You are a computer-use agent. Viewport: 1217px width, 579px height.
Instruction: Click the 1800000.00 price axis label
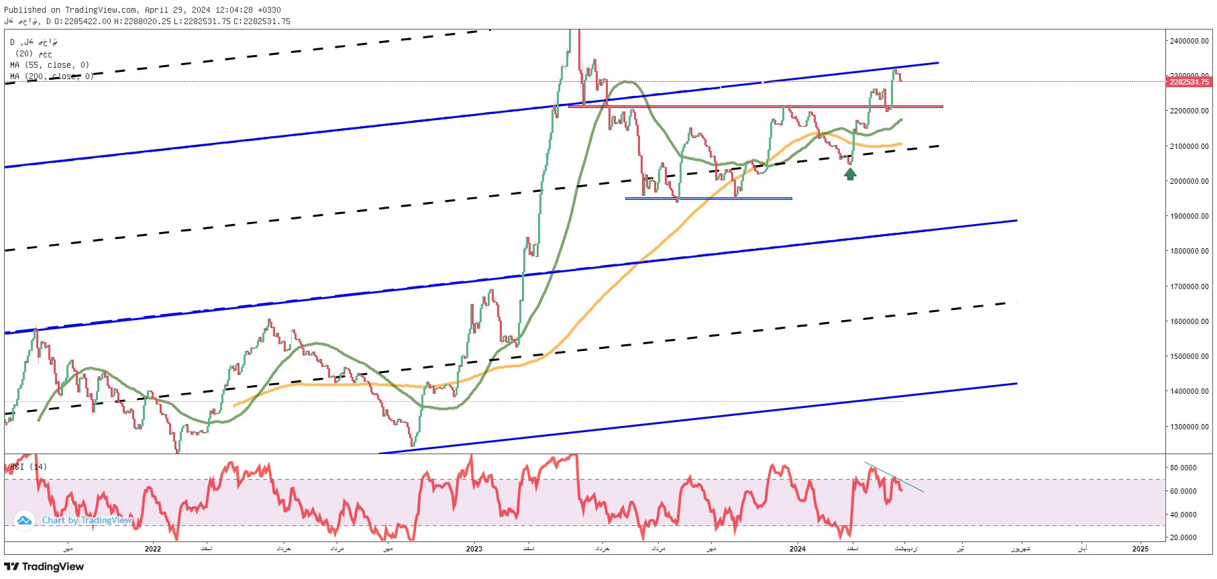(1189, 251)
